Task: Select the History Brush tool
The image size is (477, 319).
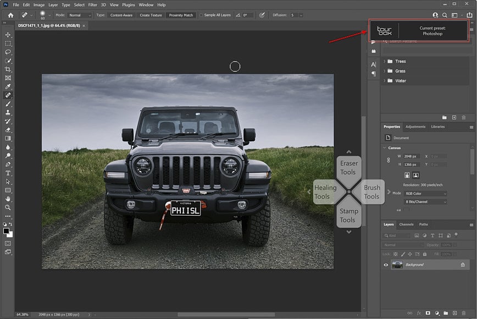Action: pos(8,121)
